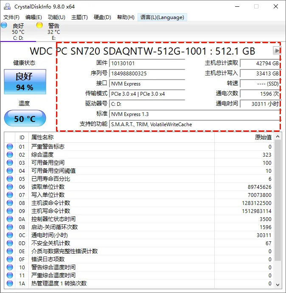Click the interface field NVM Express
Image resolution: width=286 pixels, height=293 pixels.
[x=147, y=84]
